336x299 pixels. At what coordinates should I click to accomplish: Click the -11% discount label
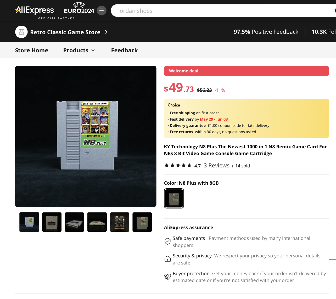[x=220, y=90]
